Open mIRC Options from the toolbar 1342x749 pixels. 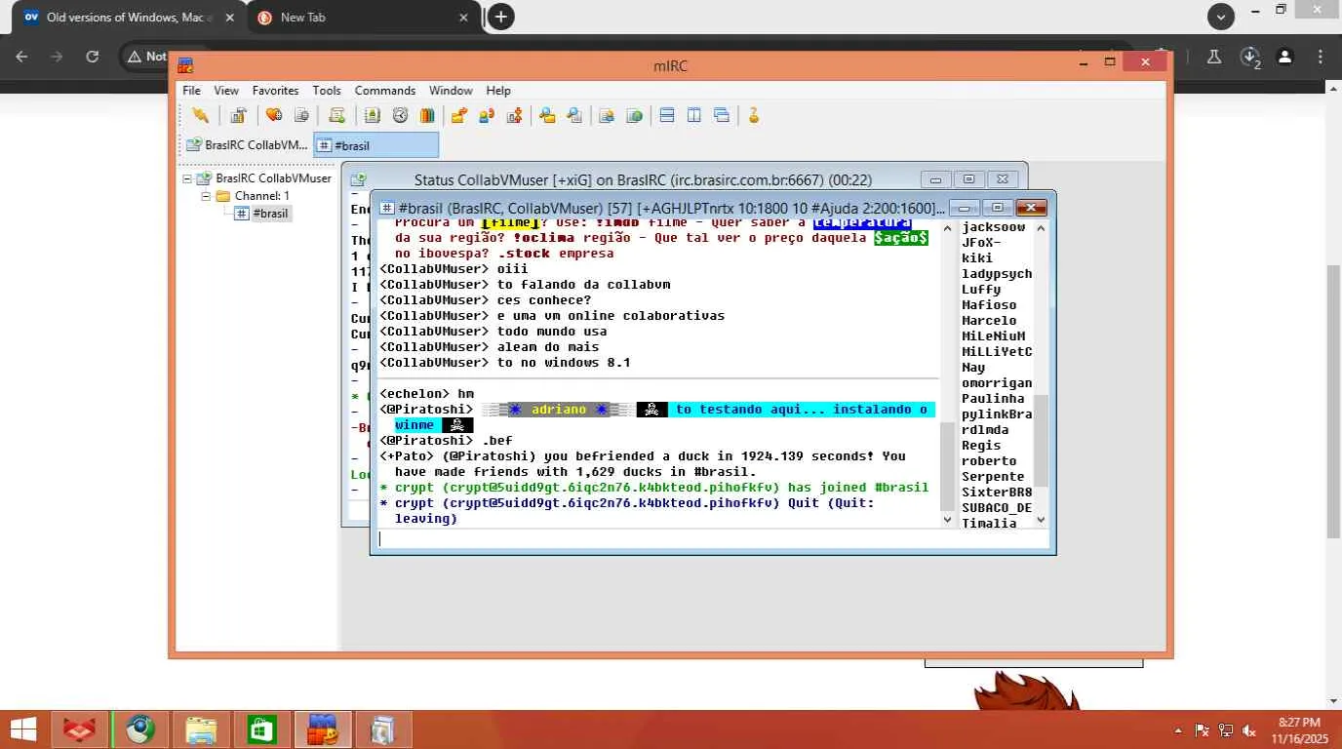[x=238, y=115]
